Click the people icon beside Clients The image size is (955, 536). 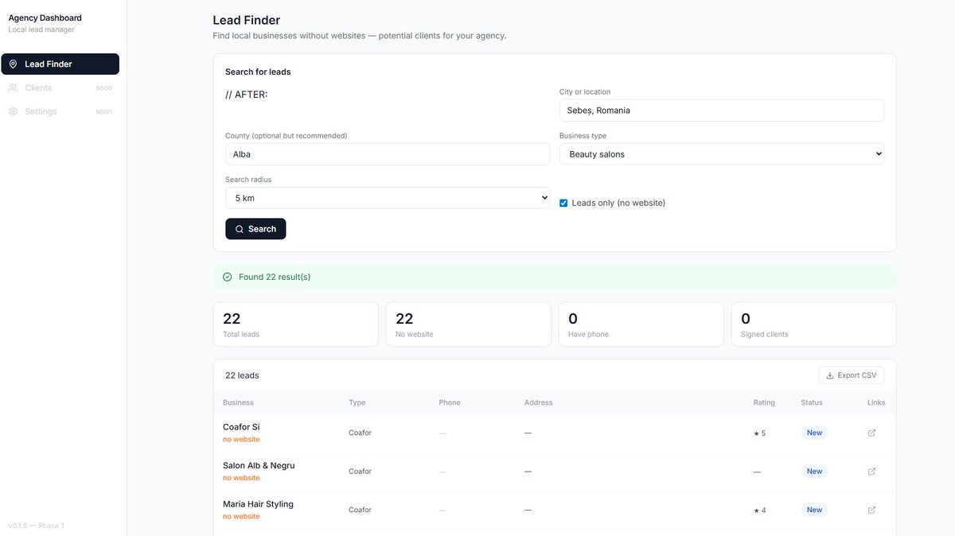[13, 87]
